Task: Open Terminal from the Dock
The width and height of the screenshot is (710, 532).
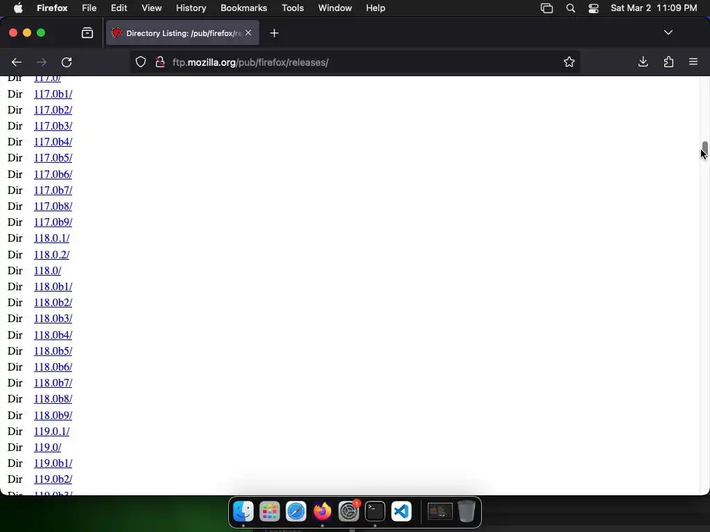Action: click(375, 511)
